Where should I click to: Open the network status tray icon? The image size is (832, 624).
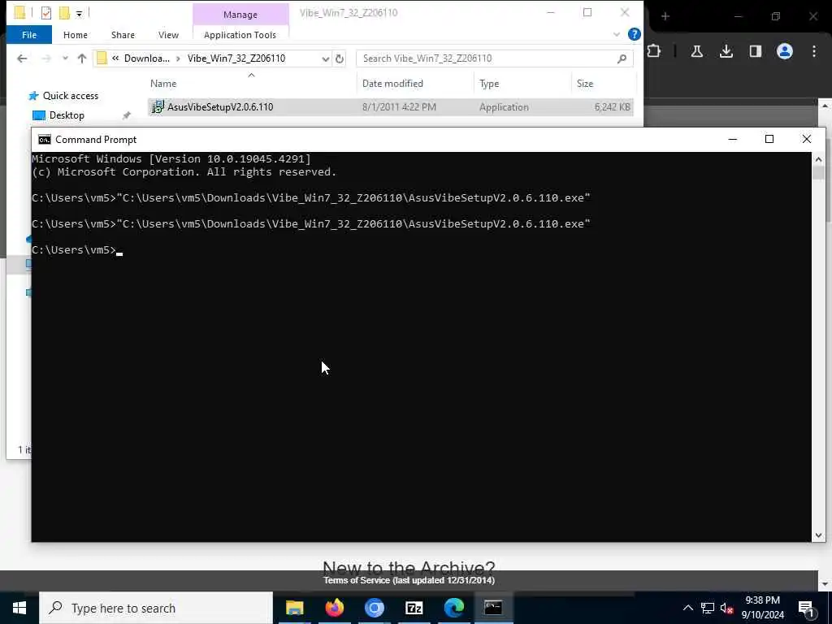click(708, 608)
